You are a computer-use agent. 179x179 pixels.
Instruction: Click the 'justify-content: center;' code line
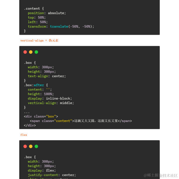pyautogui.click(x=52, y=175)
